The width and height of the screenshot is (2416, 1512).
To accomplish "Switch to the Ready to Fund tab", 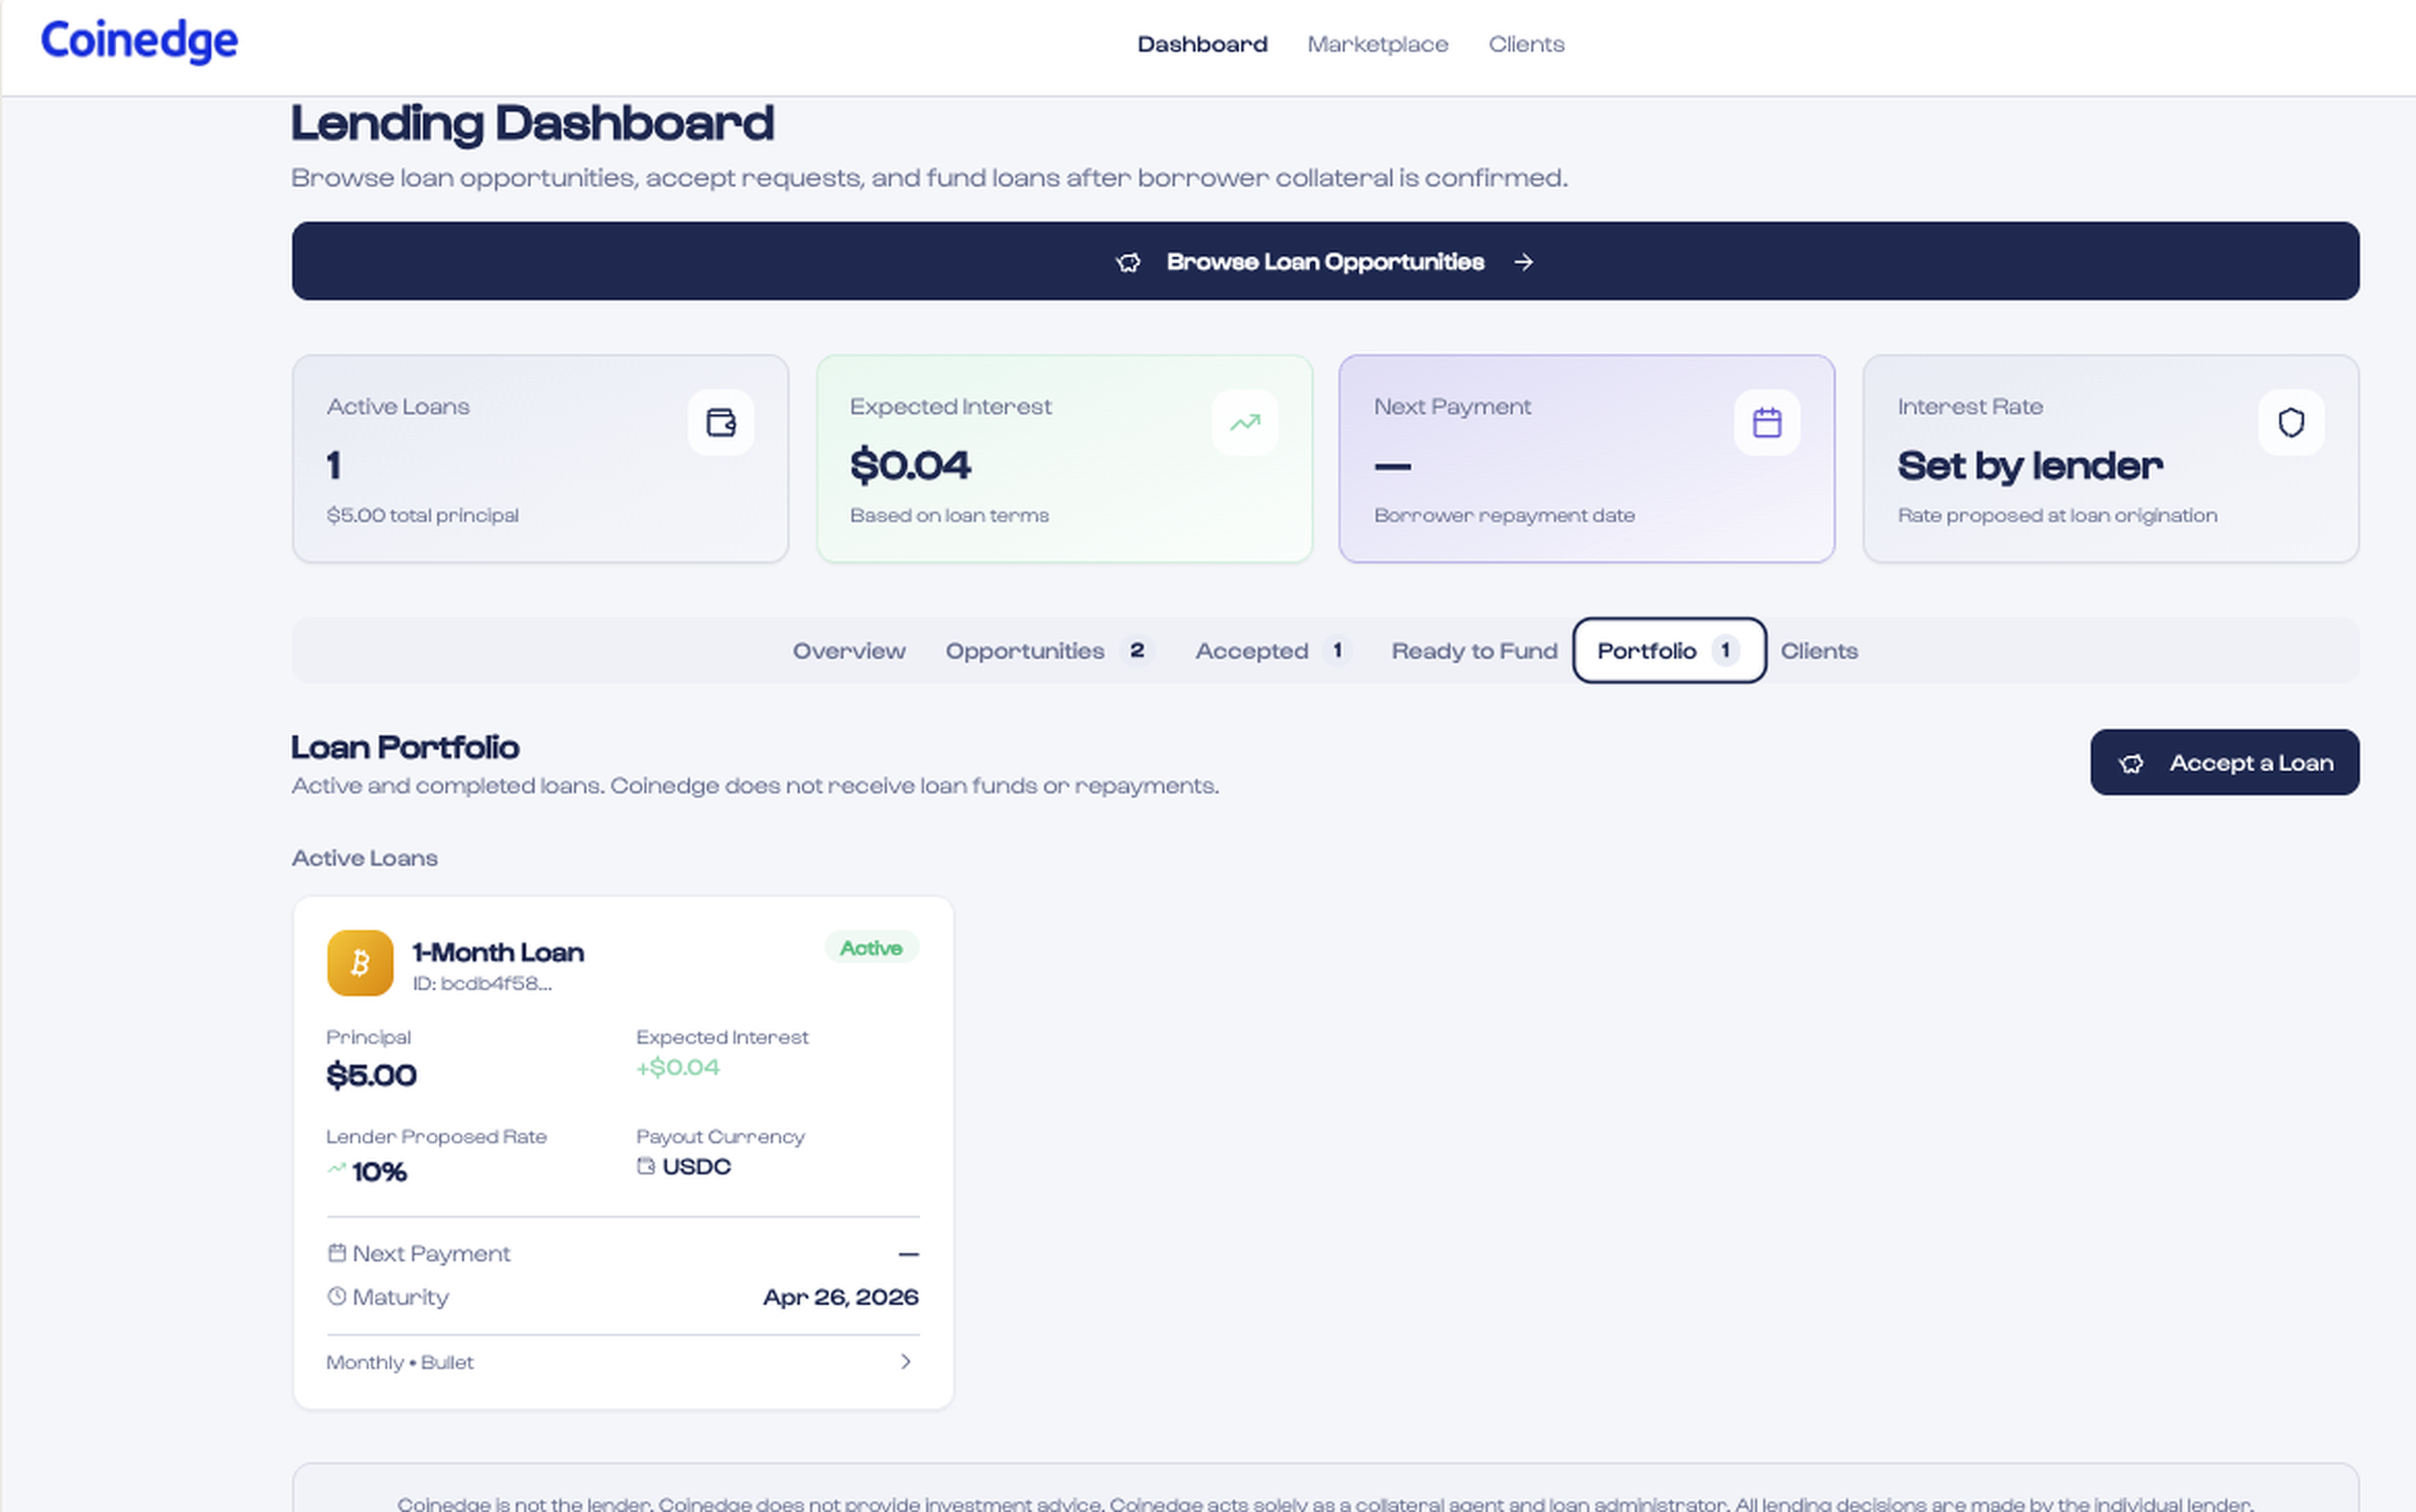I will (1474, 651).
